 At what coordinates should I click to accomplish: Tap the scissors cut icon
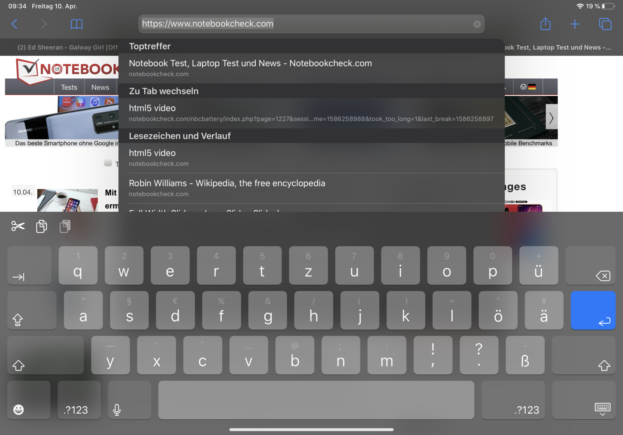point(18,226)
